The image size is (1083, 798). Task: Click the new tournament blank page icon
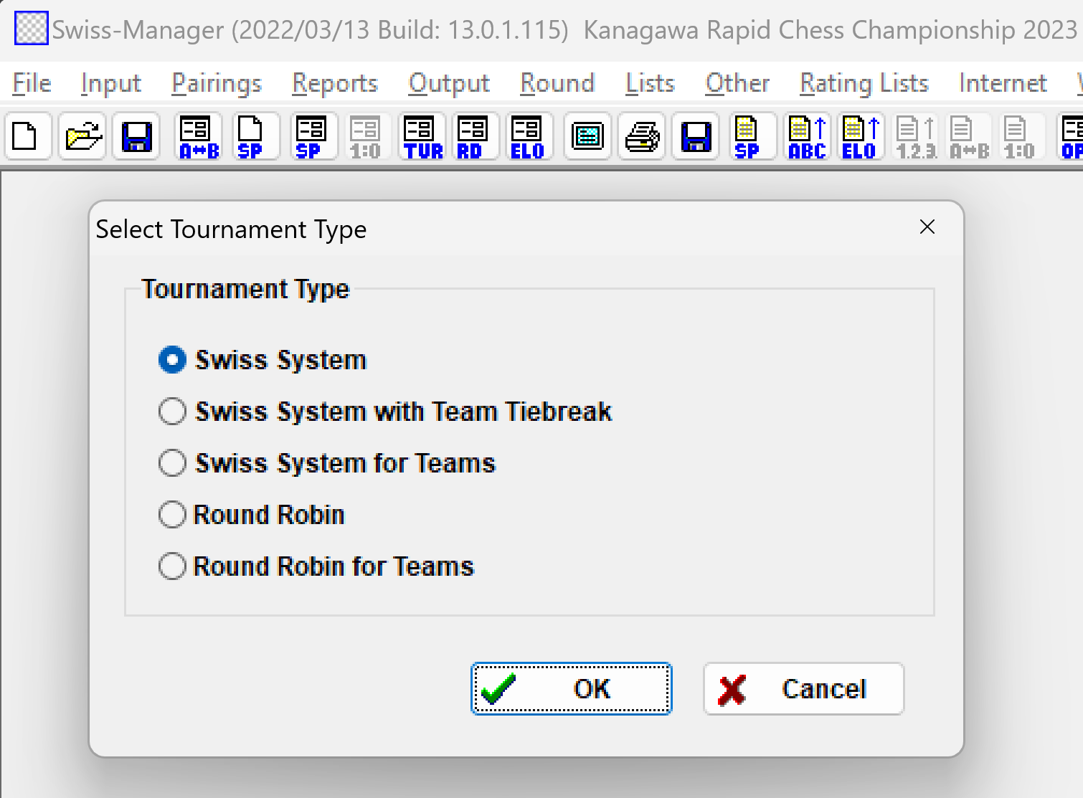pyautogui.click(x=27, y=136)
